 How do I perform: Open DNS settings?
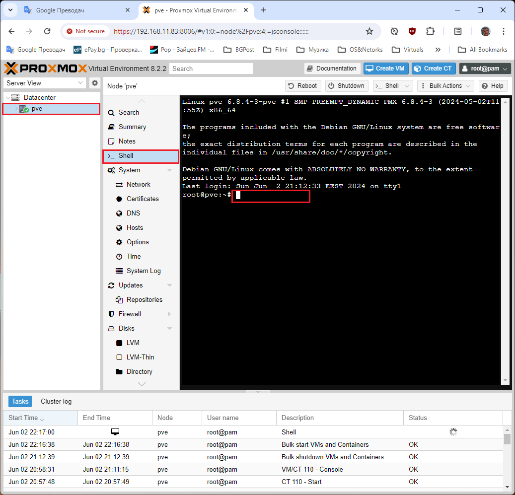141,213
